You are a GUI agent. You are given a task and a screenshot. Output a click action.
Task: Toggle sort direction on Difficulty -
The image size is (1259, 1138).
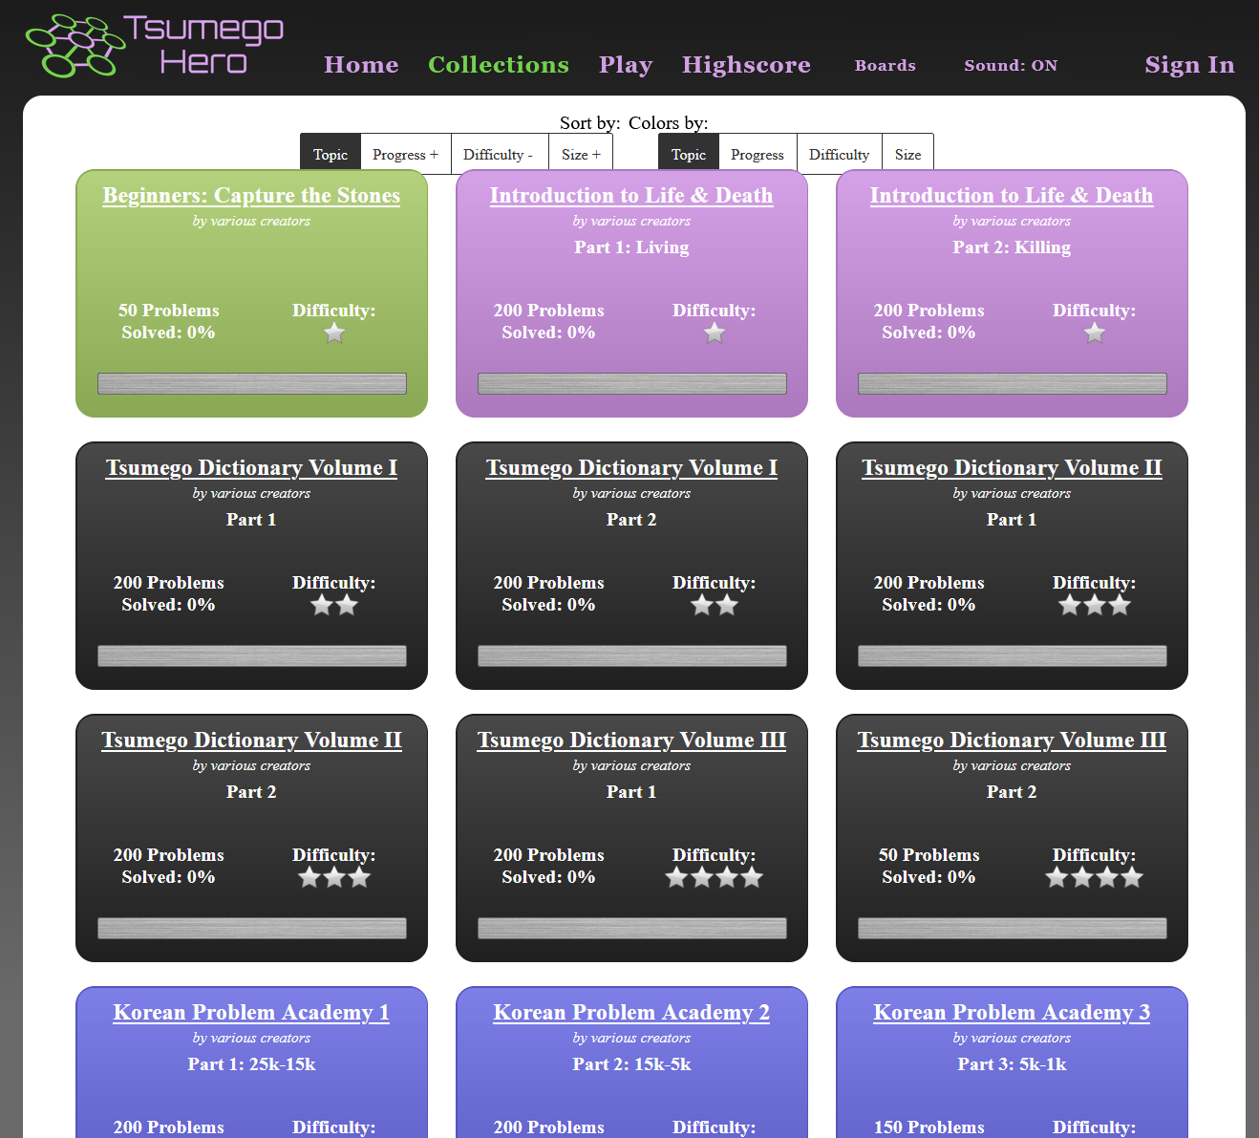click(x=499, y=153)
